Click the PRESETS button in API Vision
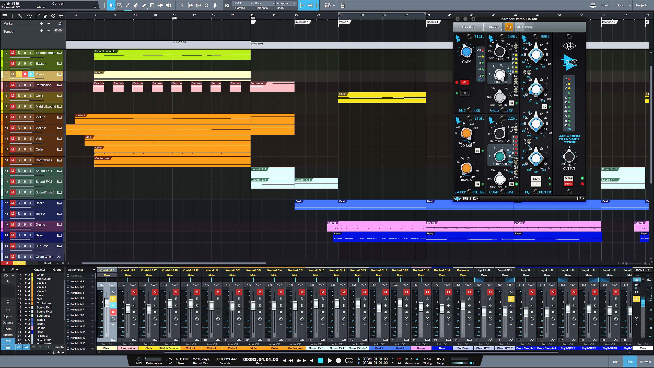This screenshot has width=654, height=368. pos(493,27)
